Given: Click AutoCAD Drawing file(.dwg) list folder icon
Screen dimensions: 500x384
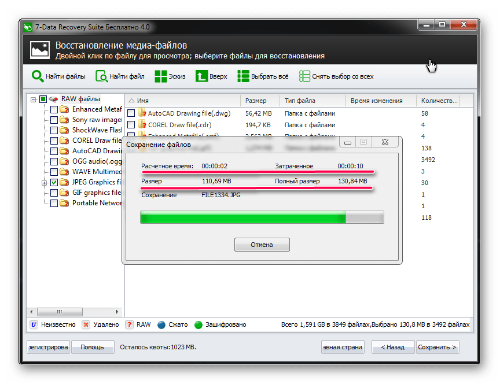Looking at the screenshot, I should (x=142, y=113).
